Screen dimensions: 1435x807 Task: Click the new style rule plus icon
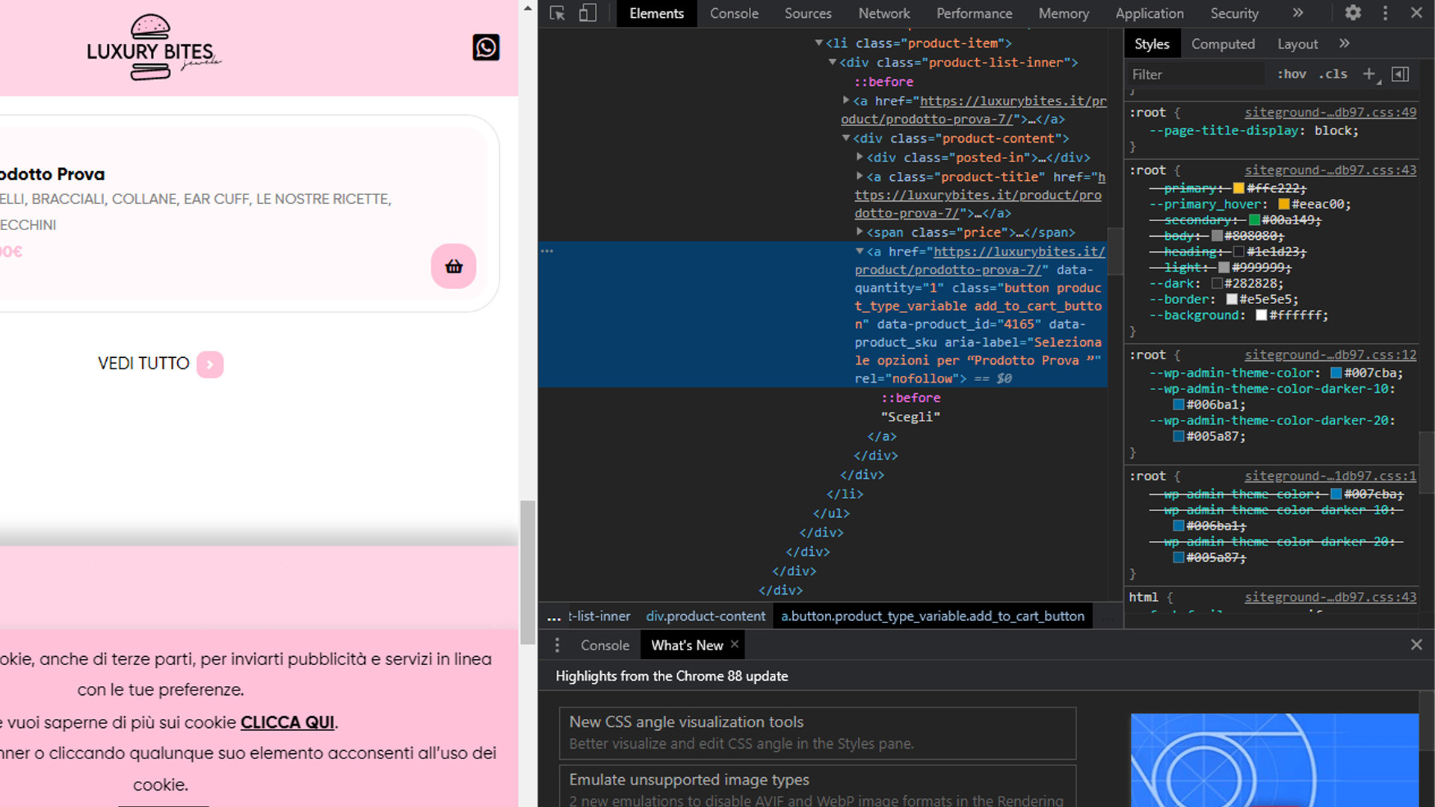[x=1369, y=74]
